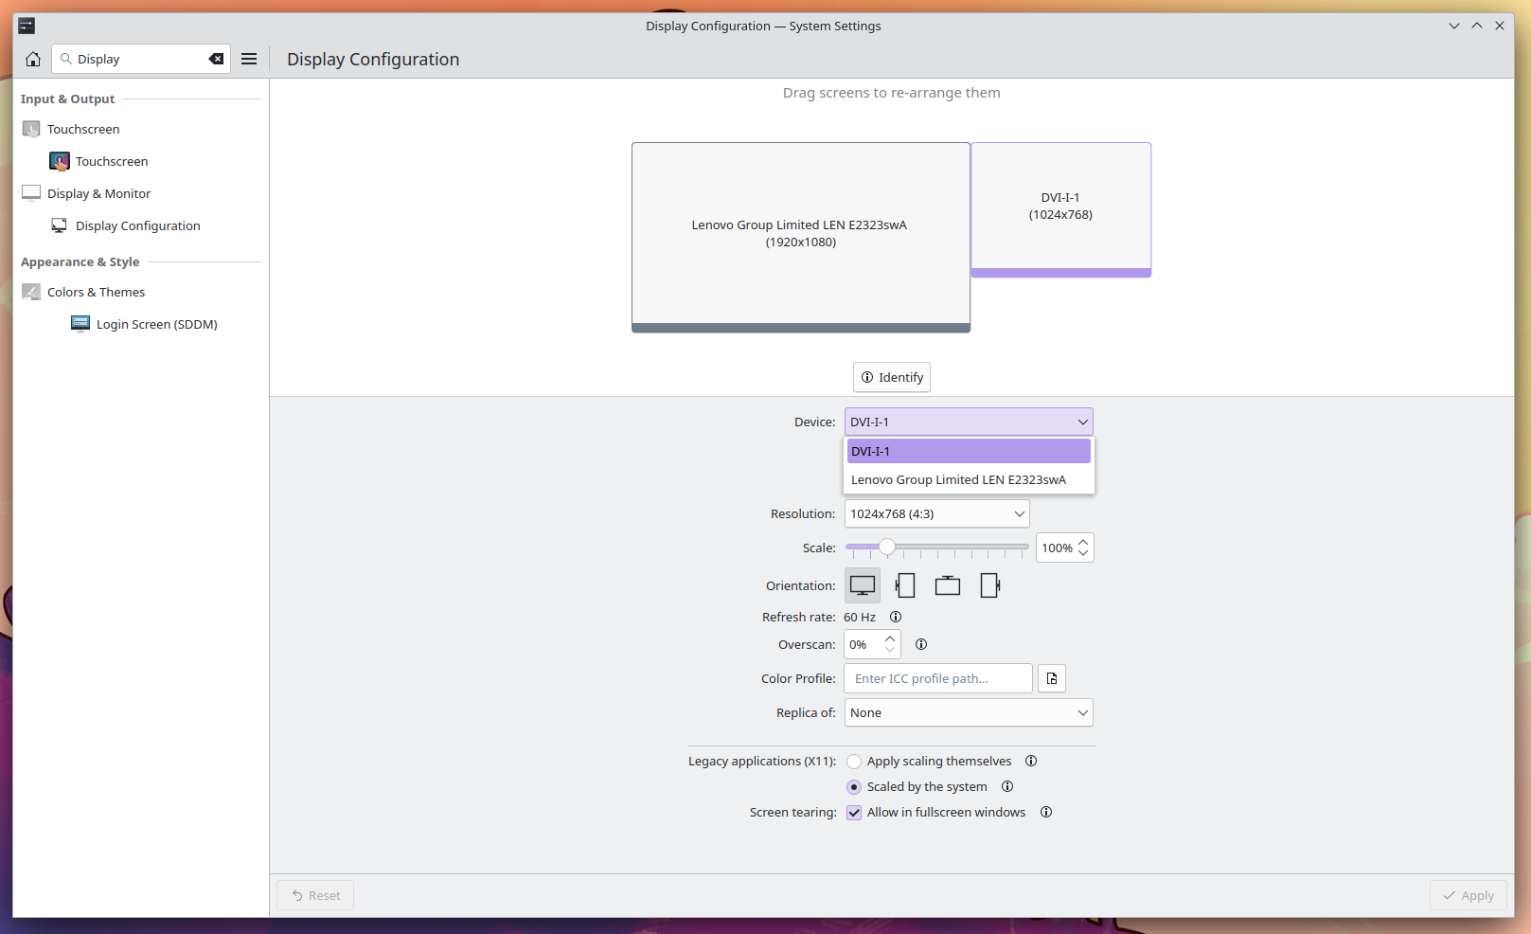This screenshot has width=1531, height=934.
Task: Open the hamburger menu
Action: tap(249, 59)
